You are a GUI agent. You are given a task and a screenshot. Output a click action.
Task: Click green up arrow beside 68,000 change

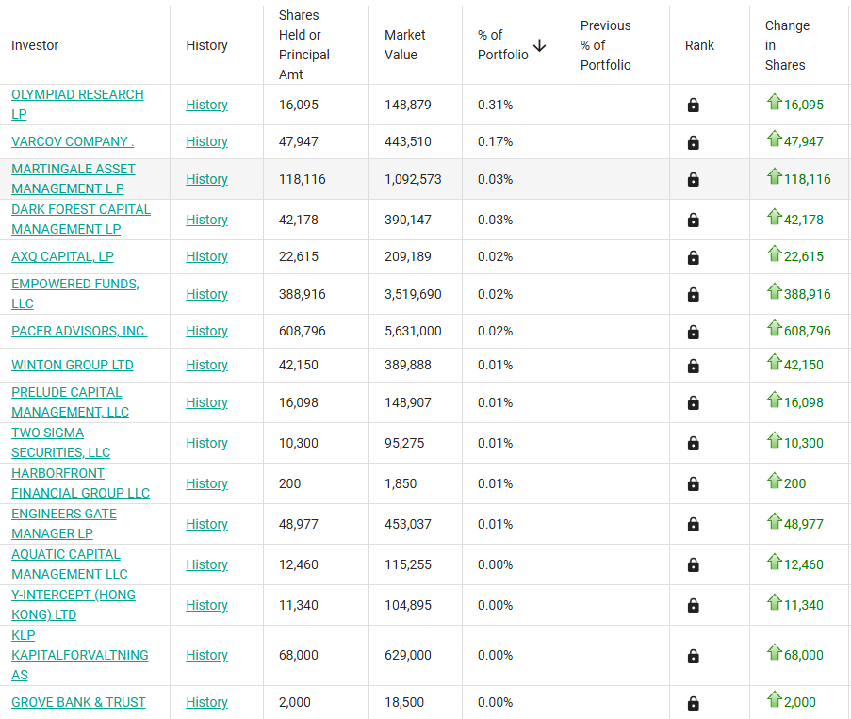[775, 652]
